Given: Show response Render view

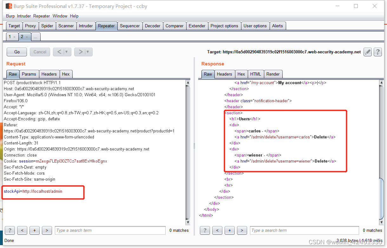Looking at the screenshot, I should coord(273,74).
